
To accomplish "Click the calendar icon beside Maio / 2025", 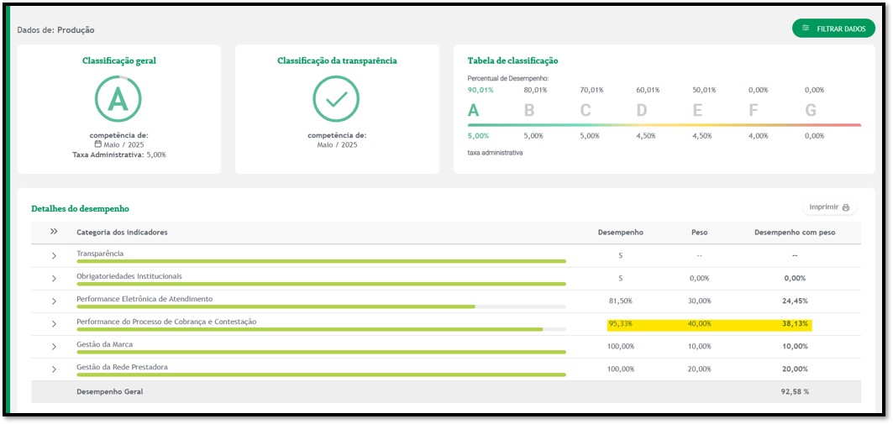I will point(98,144).
